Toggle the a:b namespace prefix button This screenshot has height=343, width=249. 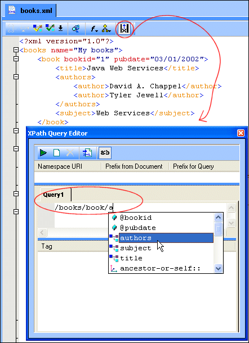(x=105, y=152)
